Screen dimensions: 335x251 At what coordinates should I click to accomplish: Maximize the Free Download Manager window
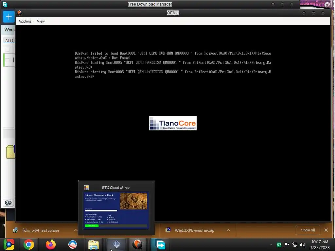pos(282,4)
